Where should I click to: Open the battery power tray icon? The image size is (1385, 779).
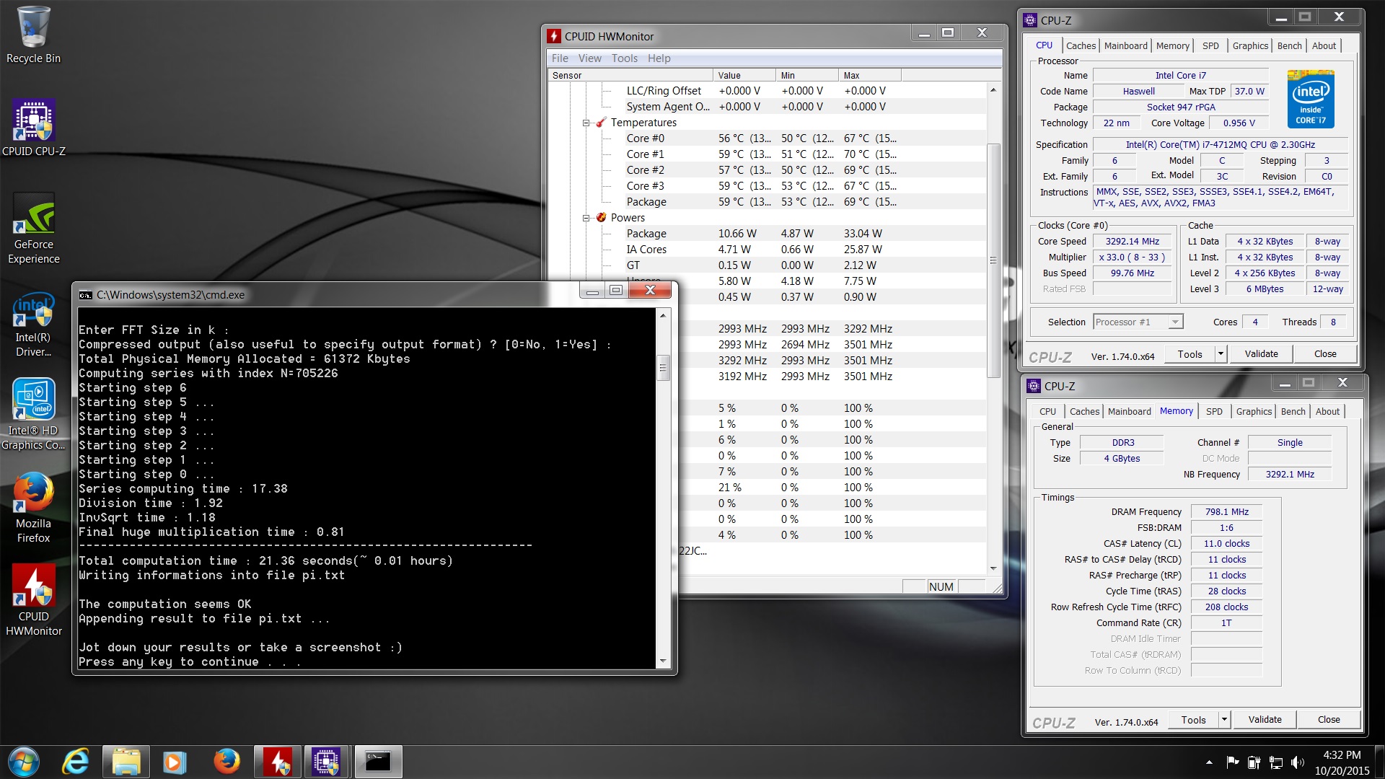(x=1254, y=762)
